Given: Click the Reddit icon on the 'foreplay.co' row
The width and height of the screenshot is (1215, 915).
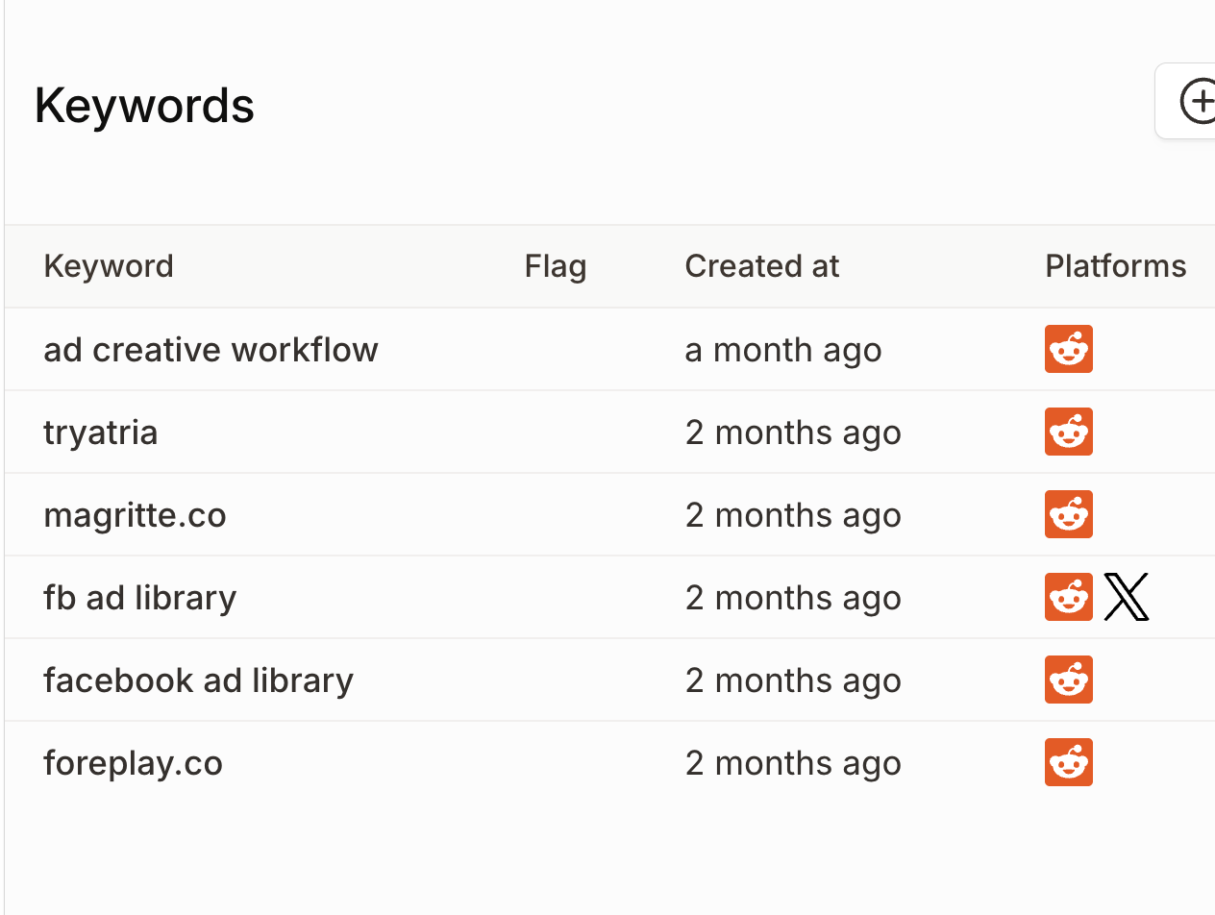Looking at the screenshot, I should click(x=1068, y=762).
